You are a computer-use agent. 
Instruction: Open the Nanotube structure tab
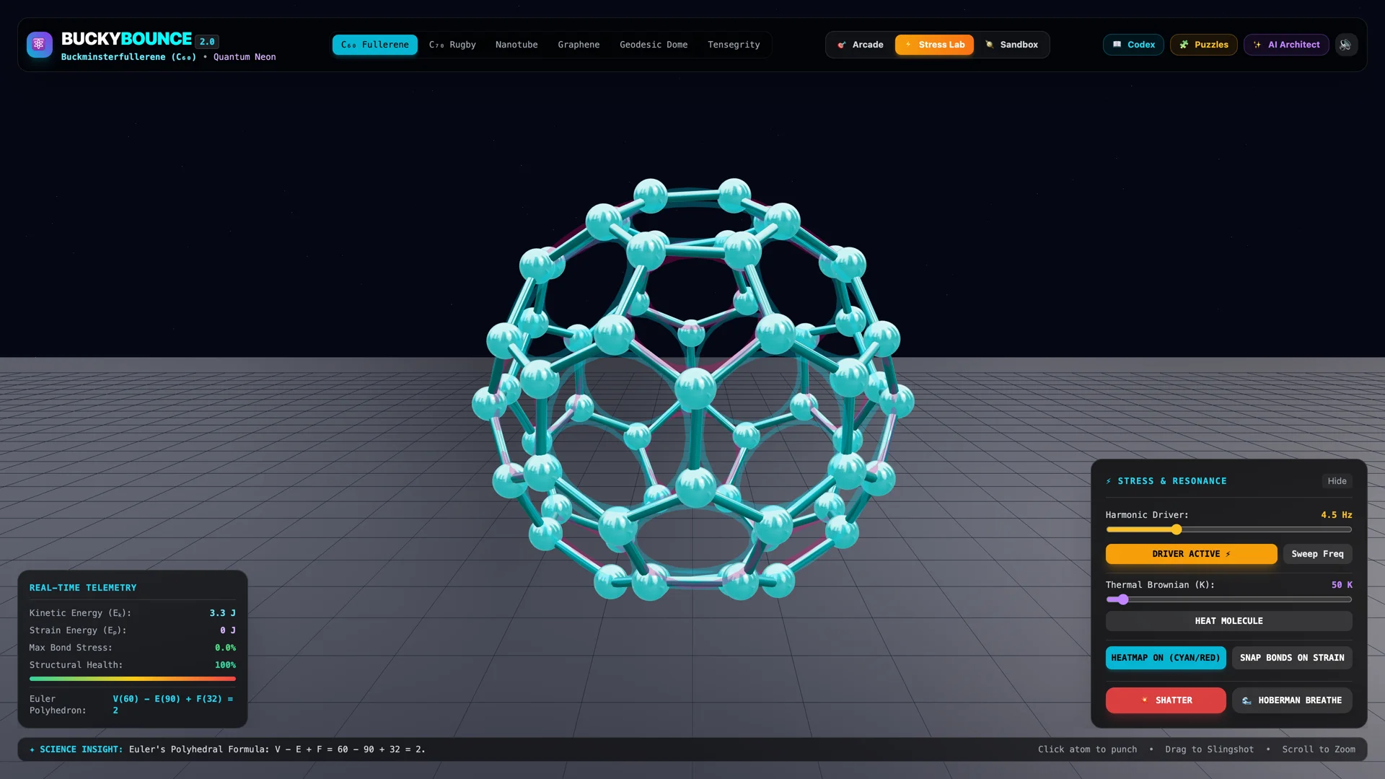(x=516, y=45)
